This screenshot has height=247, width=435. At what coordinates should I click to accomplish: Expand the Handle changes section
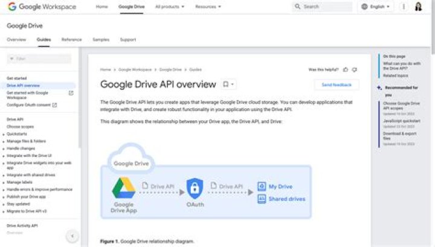click(4, 149)
